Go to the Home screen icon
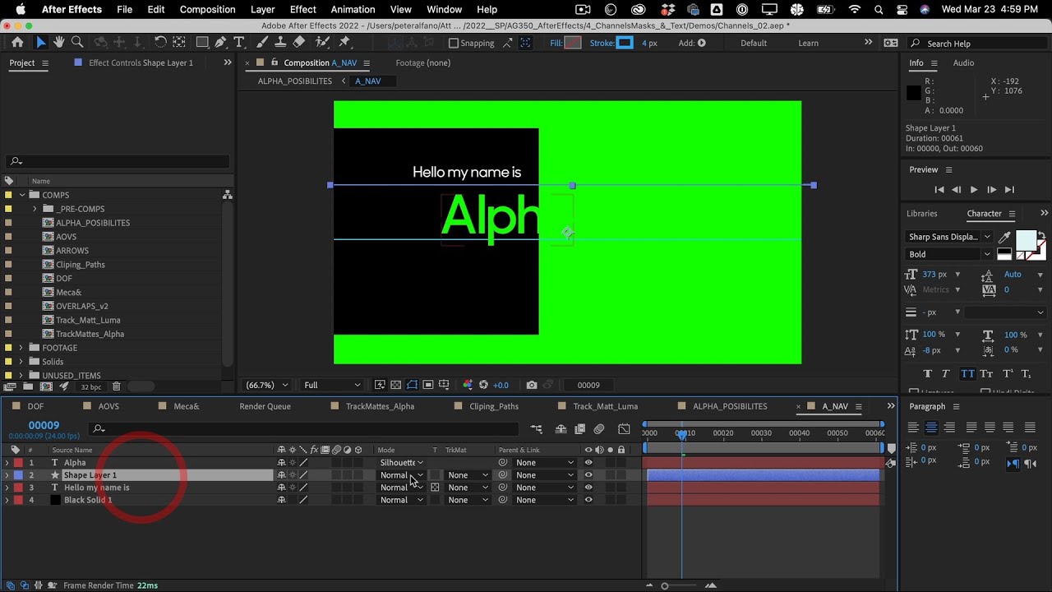The height and width of the screenshot is (592, 1052). pos(17,43)
